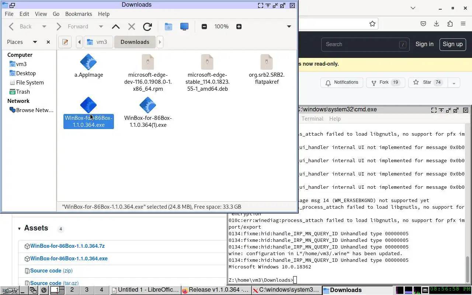The height and width of the screenshot is (295, 472).
Task: Open the view mode dropdown in toolbar
Action: pos(289,27)
